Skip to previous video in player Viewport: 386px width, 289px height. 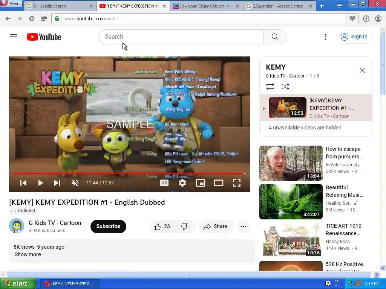click(x=23, y=183)
